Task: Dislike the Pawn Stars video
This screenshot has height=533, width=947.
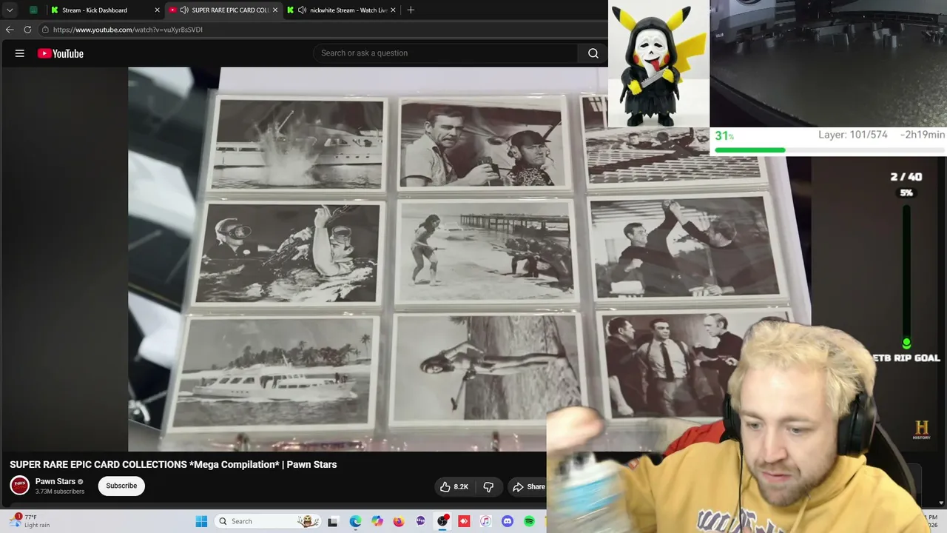Action: [x=488, y=486]
